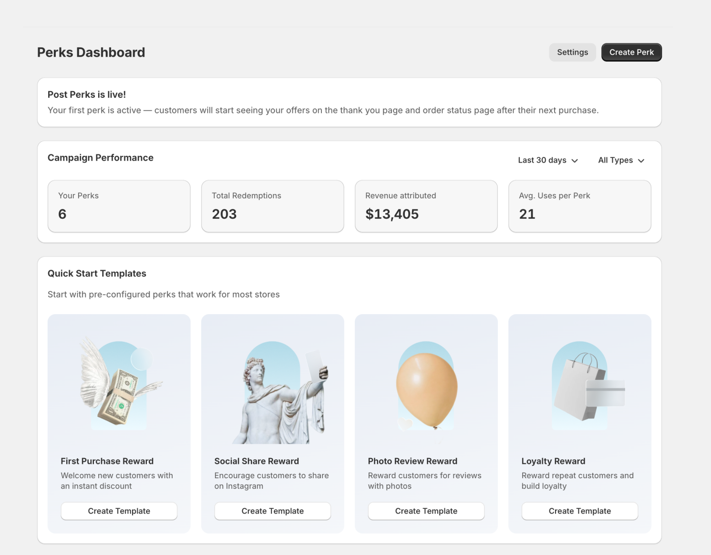This screenshot has height=555, width=711.
Task: Click the text Welcome new customers with an instant discount
Action: click(x=117, y=481)
